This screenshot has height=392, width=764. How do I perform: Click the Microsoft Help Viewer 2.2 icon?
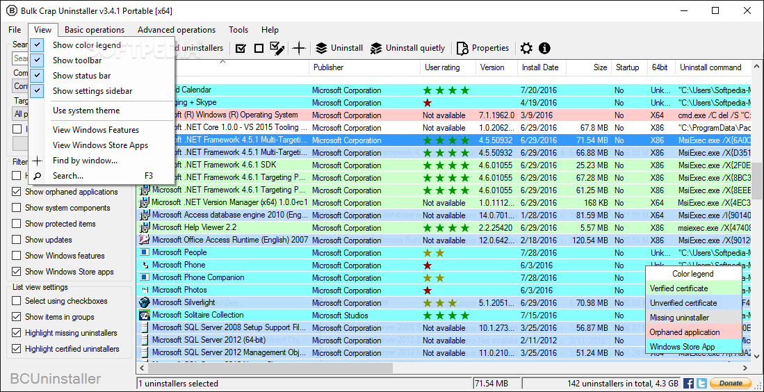pyautogui.click(x=144, y=227)
